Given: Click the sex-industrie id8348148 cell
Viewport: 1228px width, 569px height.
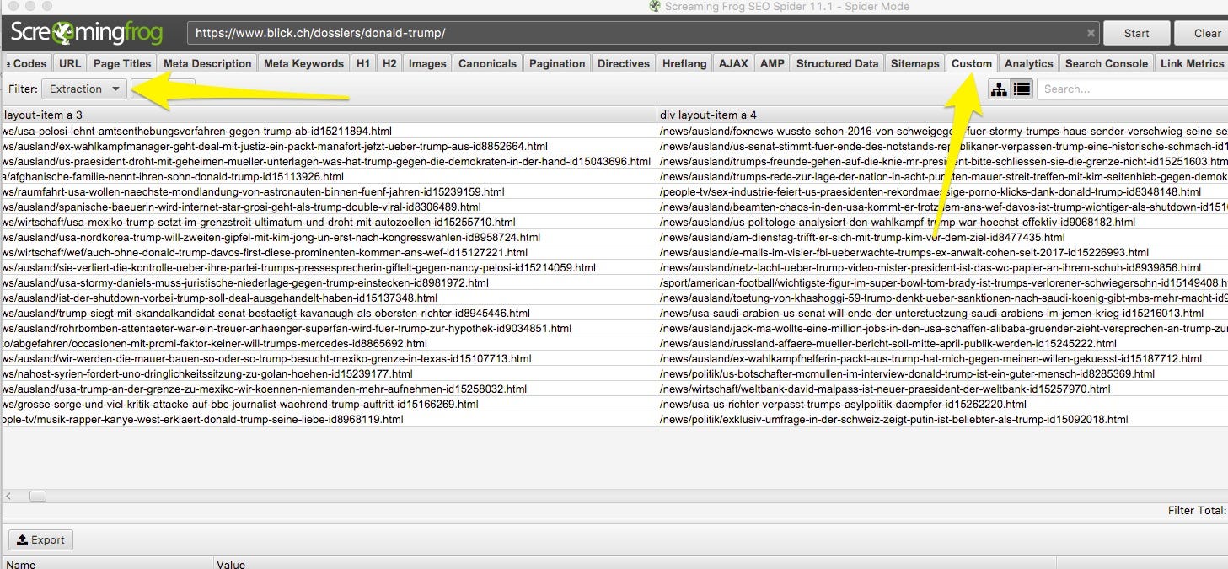Looking at the screenshot, I should coord(942,191).
